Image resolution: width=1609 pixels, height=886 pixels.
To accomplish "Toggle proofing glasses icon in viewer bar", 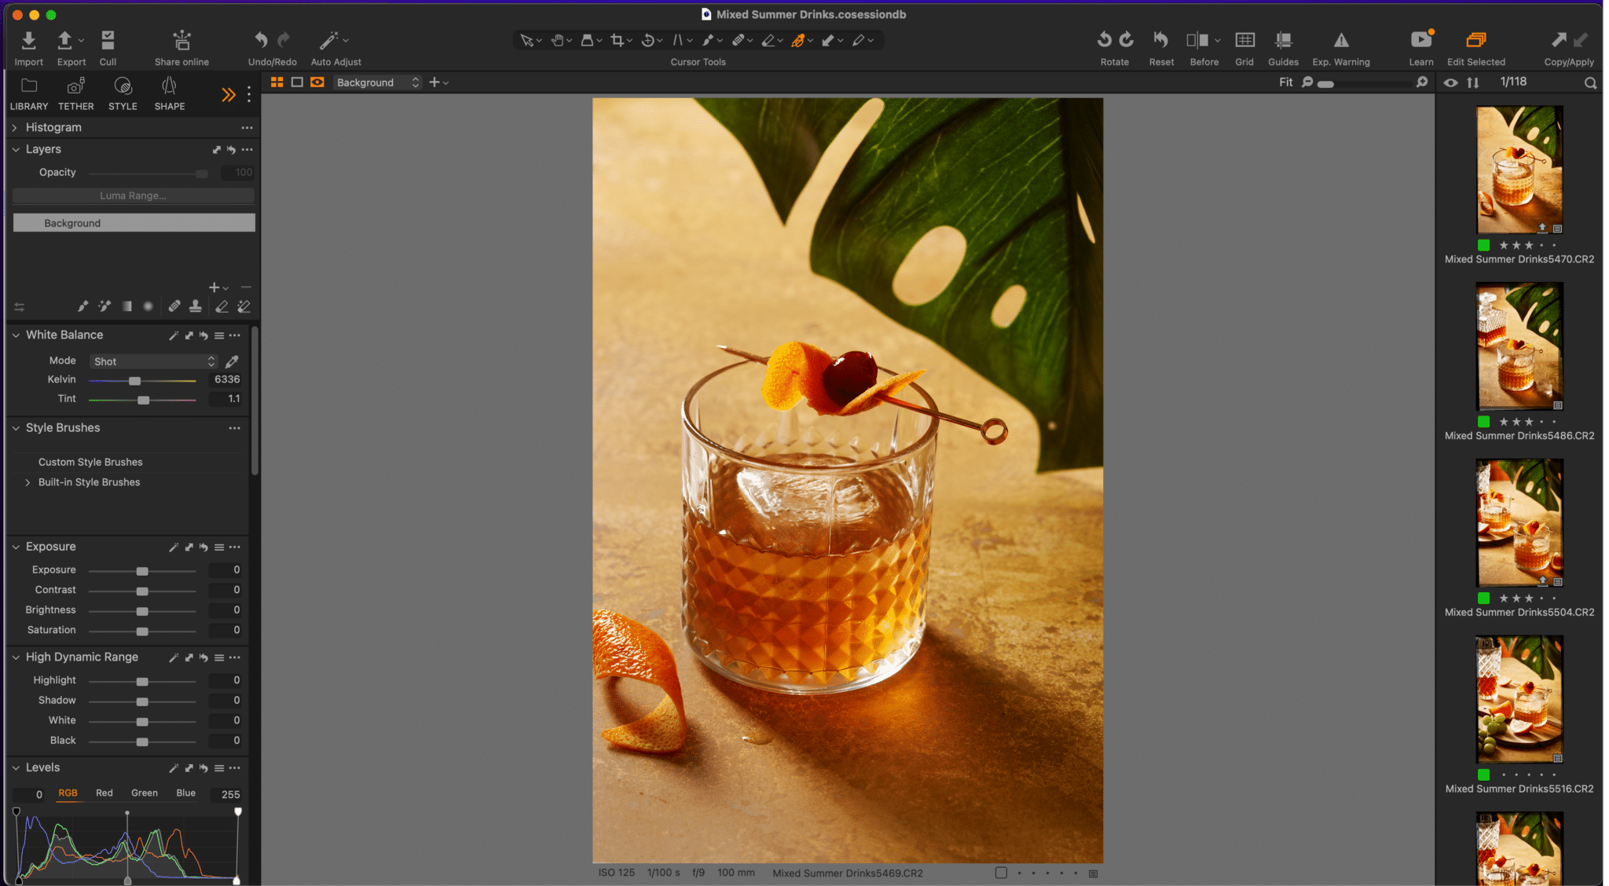I will tap(317, 82).
